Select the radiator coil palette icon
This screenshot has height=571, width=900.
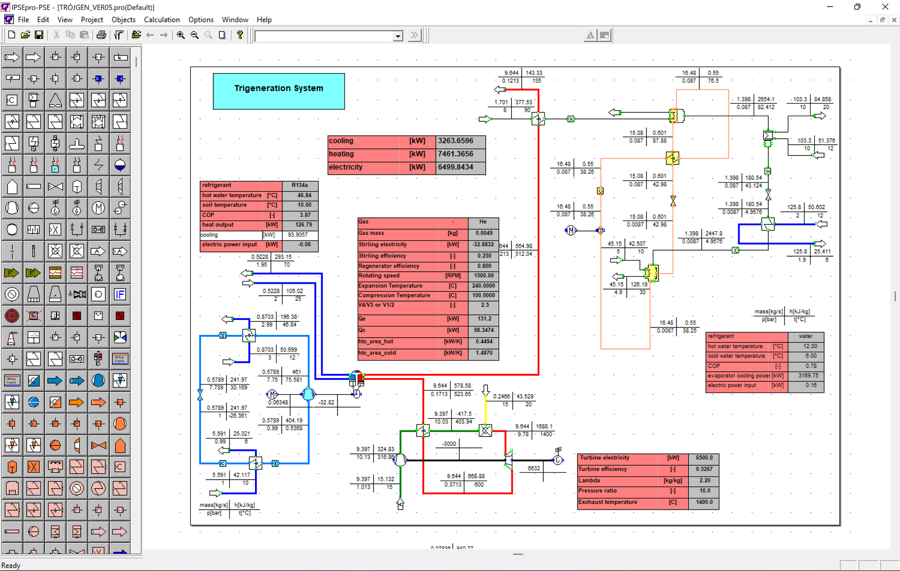[x=34, y=230]
